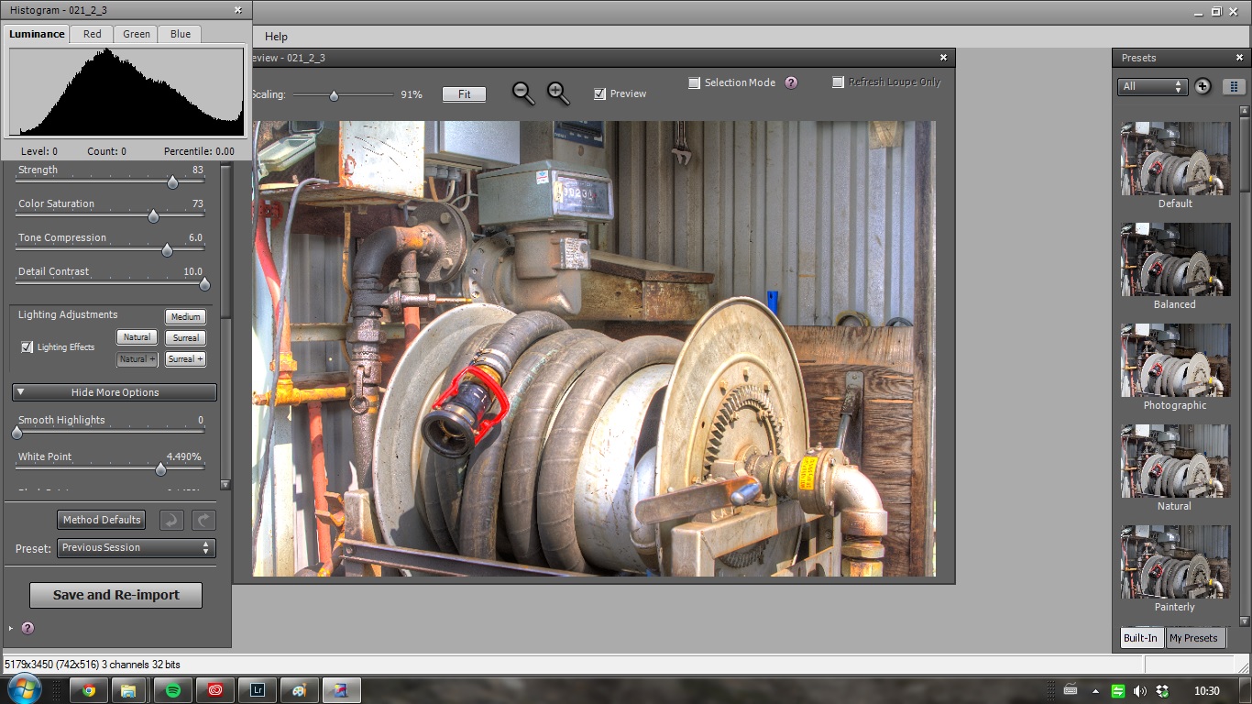Launch Spotify from the taskbar
Image resolution: width=1252 pixels, height=704 pixels.
pyautogui.click(x=173, y=690)
